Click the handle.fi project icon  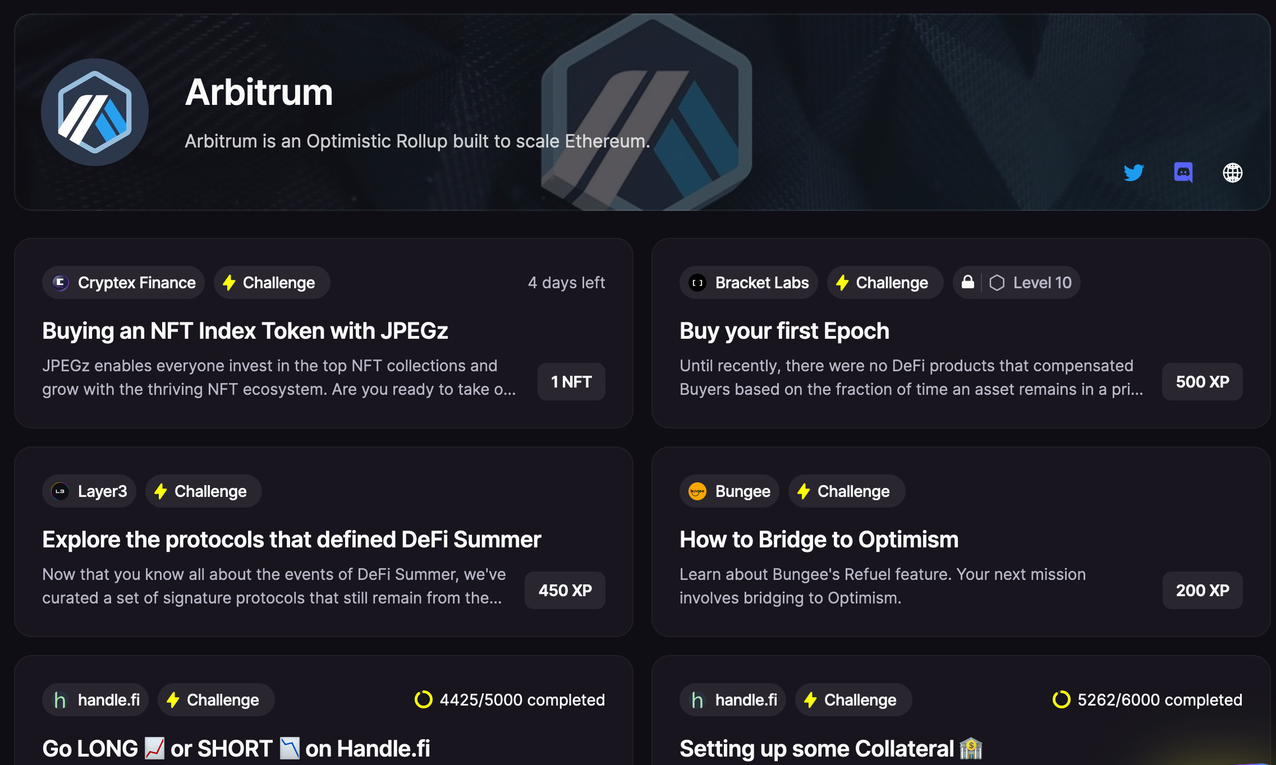click(60, 699)
